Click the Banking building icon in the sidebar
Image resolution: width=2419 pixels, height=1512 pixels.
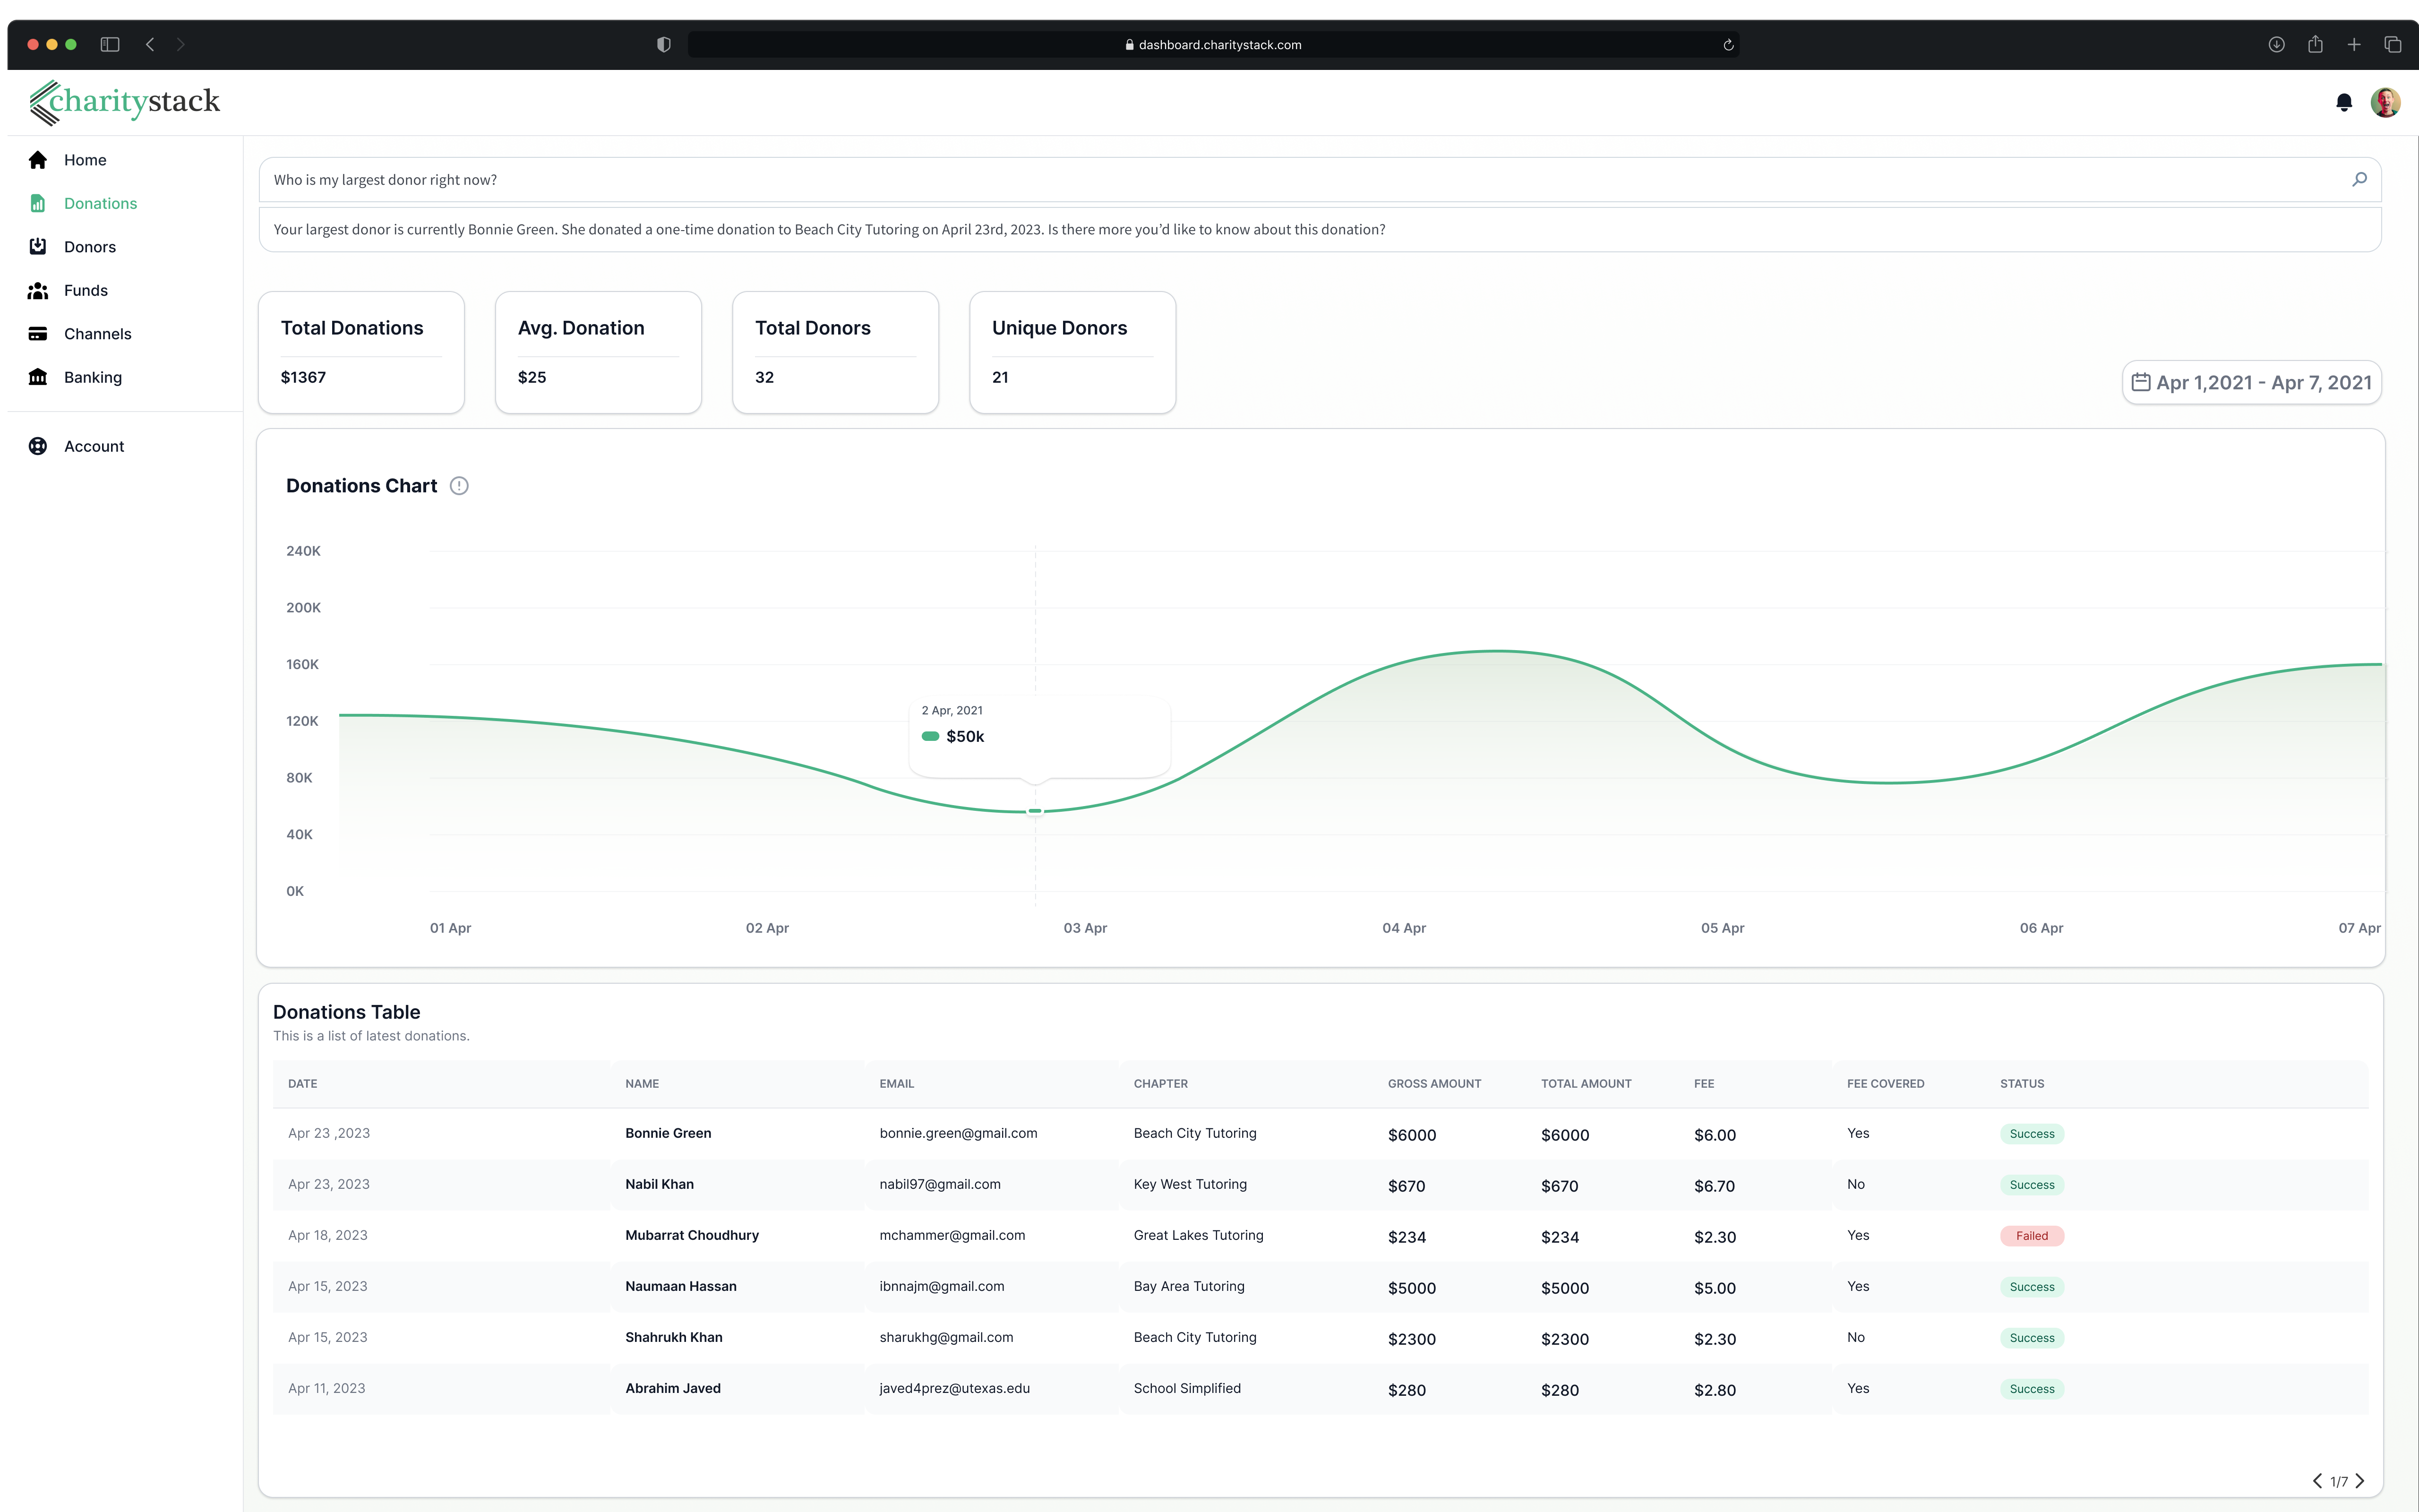coord(38,377)
